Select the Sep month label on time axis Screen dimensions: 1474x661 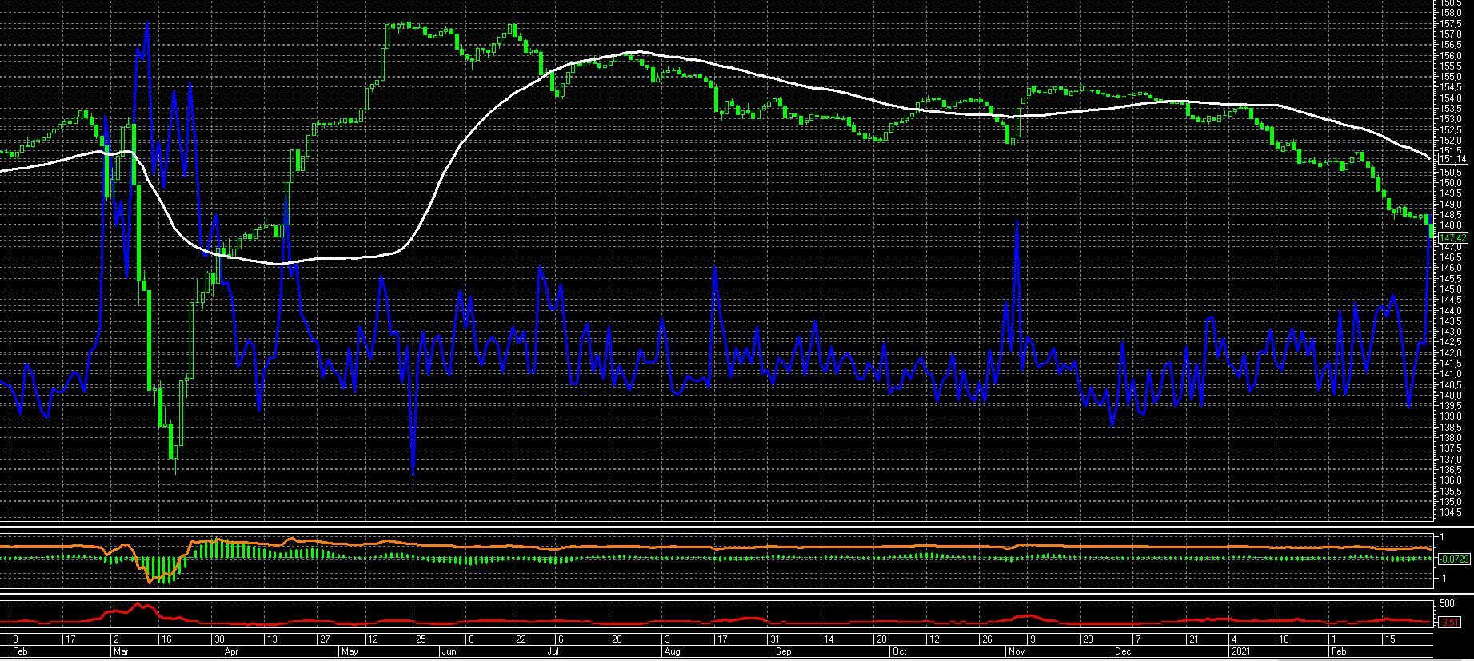pos(783,652)
